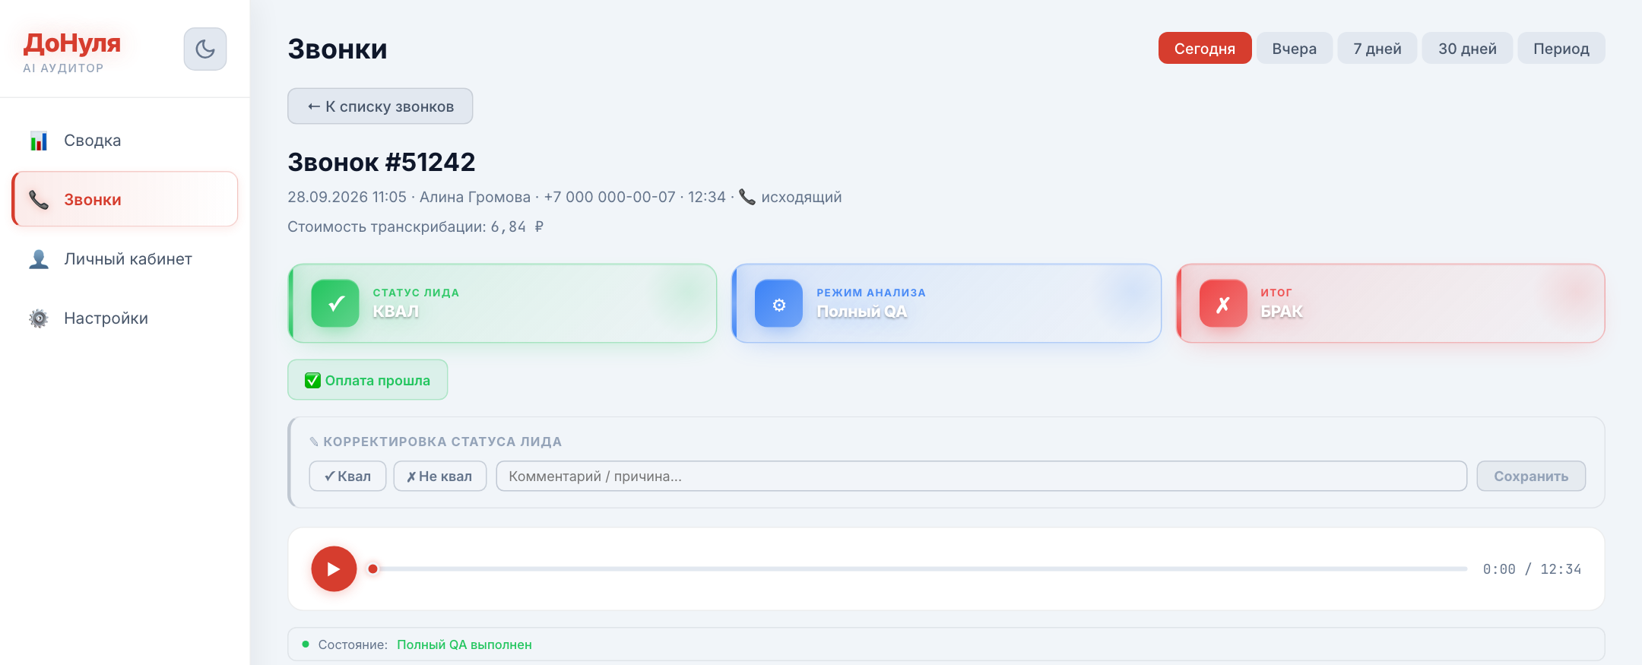
Task: Click the phone icon before исходящий
Action: pos(747,197)
